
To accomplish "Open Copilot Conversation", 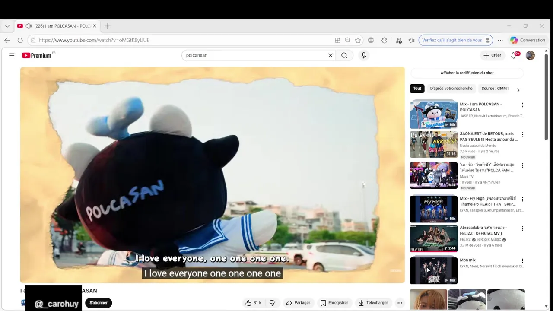I will pos(528,40).
